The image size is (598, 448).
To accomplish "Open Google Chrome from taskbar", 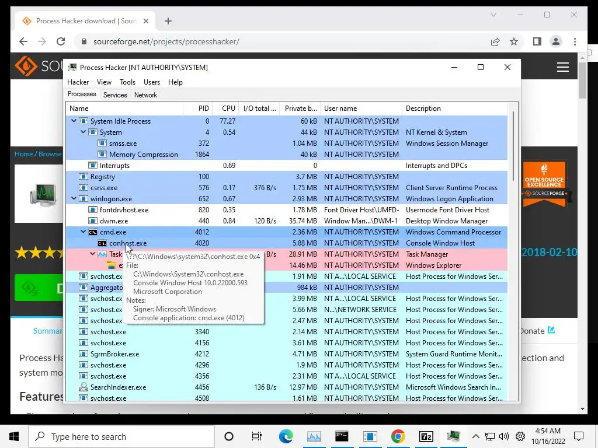I will point(398,436).
